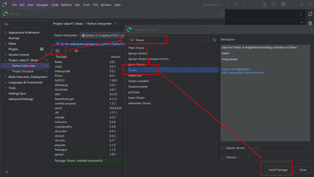Viewport: 314px width, 177px height.
Task: Expand Build, Execution, Deployment group
Action: click(6, 77)
